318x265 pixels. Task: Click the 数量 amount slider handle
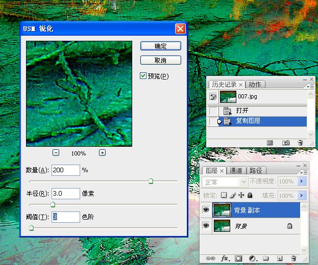click(x=151, y=181)
